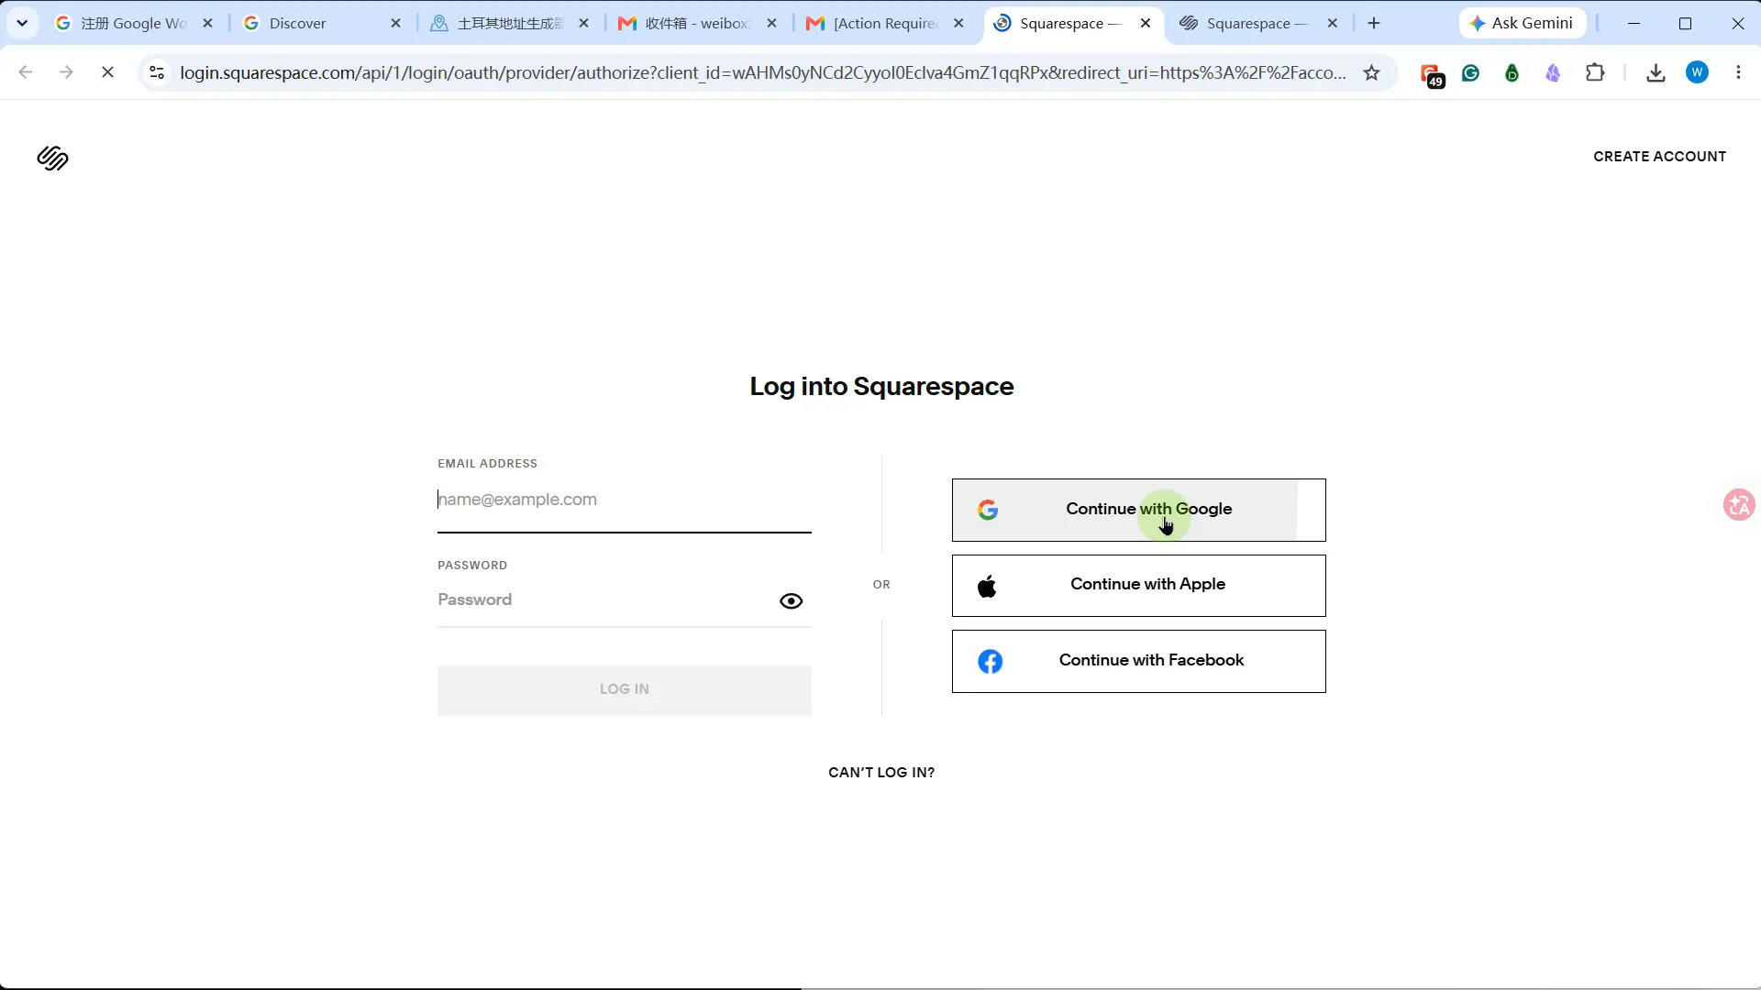Viewport: 1761px width, 990px height.
Task: Open the CAN'T LOG IN? link
Action: [x=881, y=773]
